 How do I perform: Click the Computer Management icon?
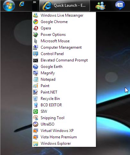(x=36, y=47)
